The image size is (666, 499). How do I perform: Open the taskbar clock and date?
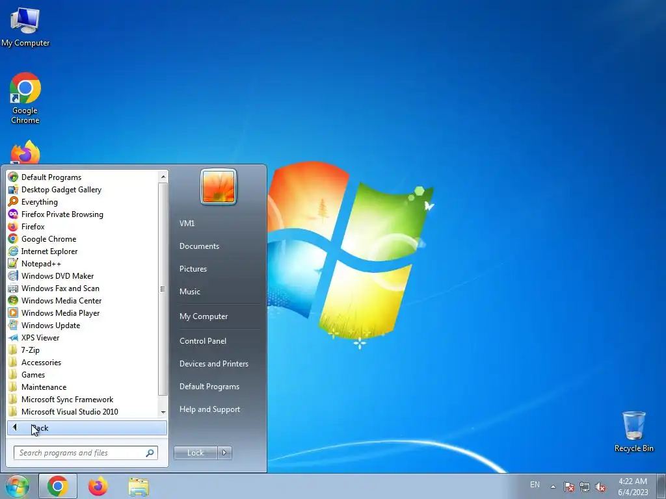(x=633, y=487)
